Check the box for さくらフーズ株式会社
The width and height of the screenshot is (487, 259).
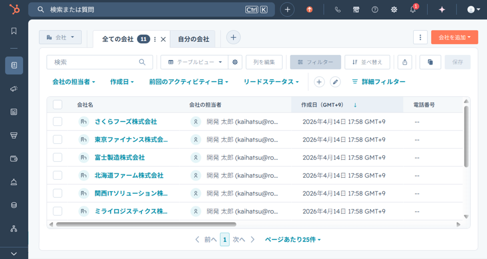point(57,122)
